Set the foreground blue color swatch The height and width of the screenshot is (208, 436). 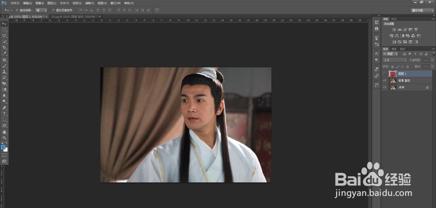coord(3,147)
